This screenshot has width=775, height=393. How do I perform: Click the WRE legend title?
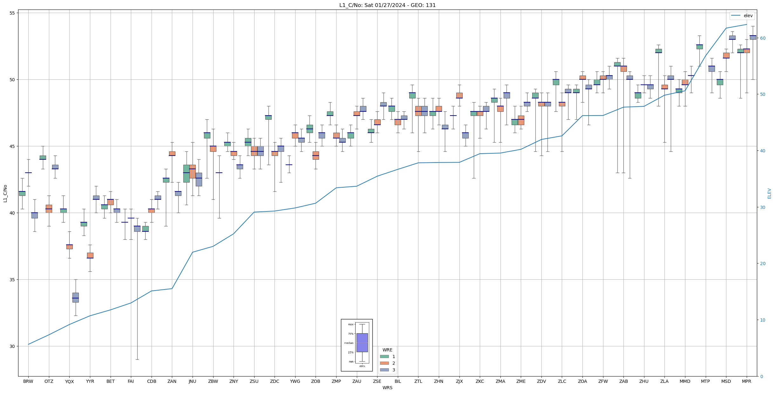tap(387, 350)
